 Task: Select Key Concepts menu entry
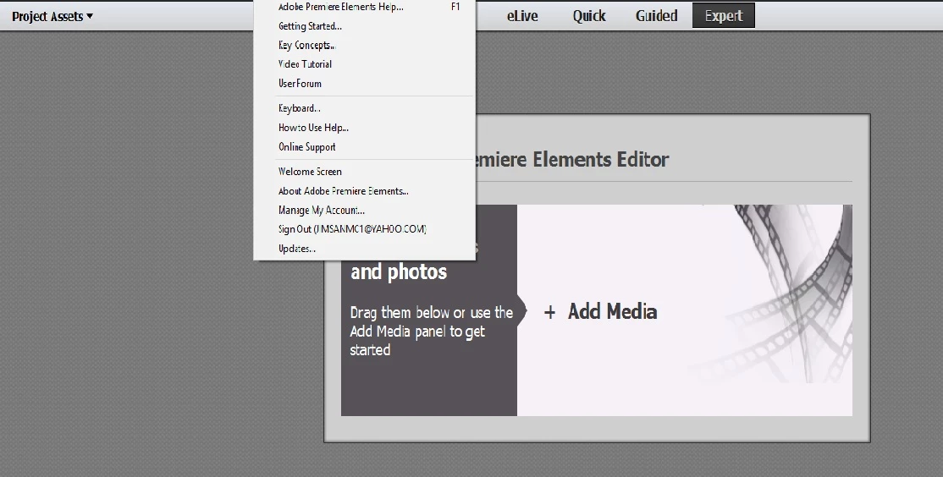365,45
